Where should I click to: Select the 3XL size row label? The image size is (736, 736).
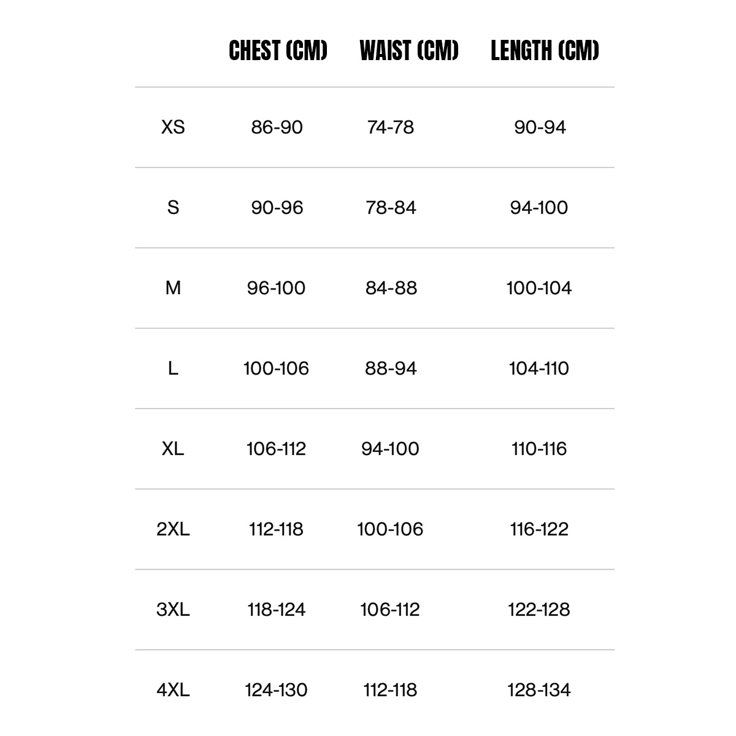pos(173,609)
